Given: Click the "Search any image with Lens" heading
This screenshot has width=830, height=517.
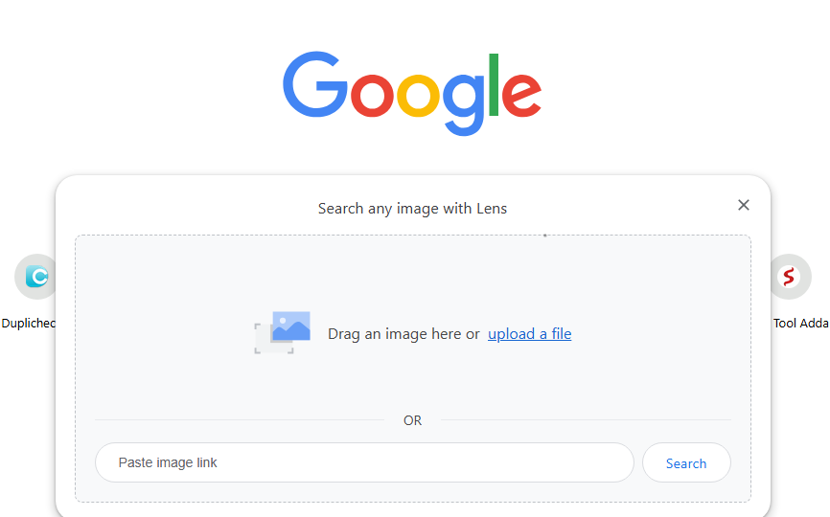Looking at the screenshot, I should [x=412, y=209].
